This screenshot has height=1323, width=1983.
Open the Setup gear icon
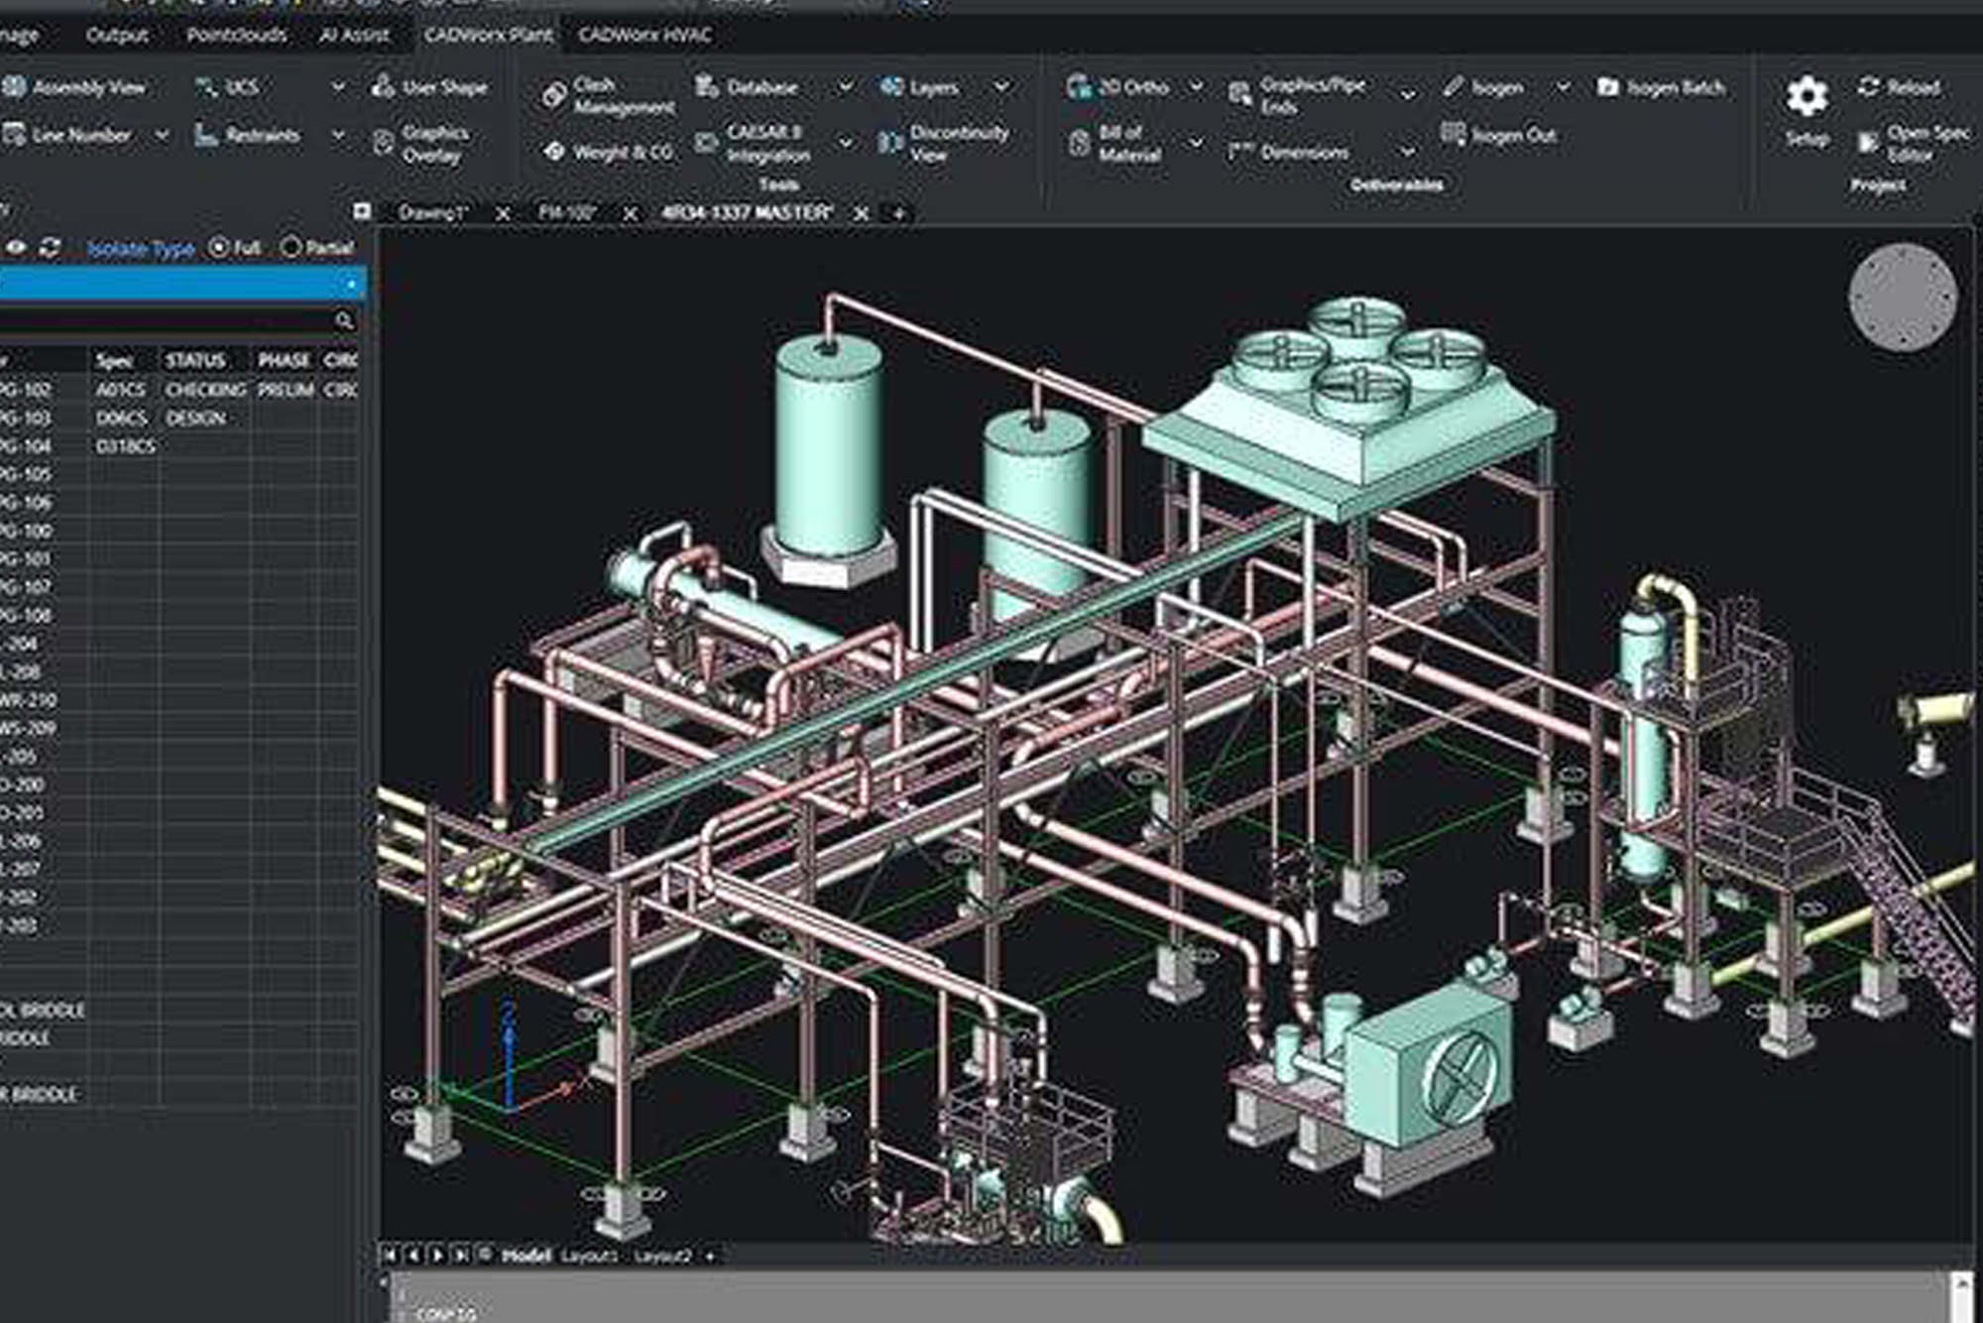tap(1807, 97)
